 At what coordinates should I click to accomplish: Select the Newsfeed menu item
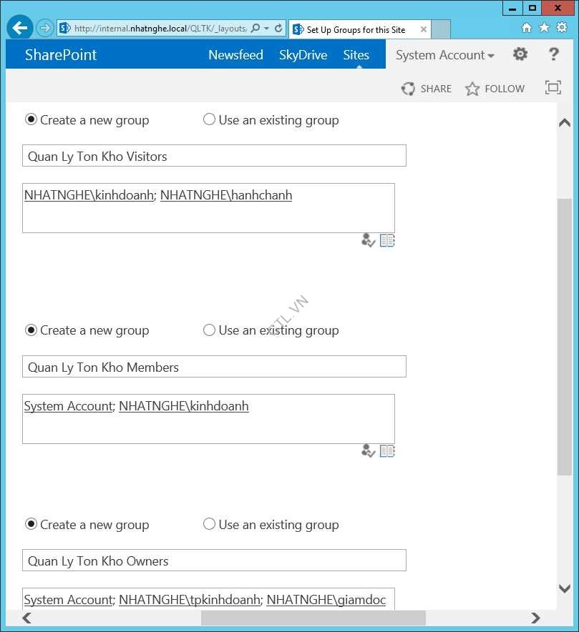point(235,54)
